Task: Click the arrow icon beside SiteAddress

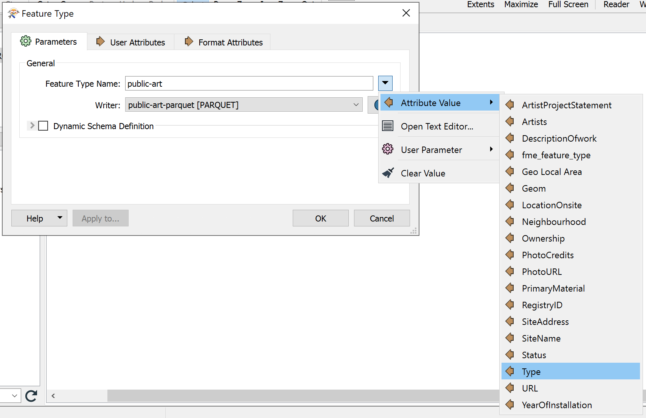Action: click(x=510, y=321)
